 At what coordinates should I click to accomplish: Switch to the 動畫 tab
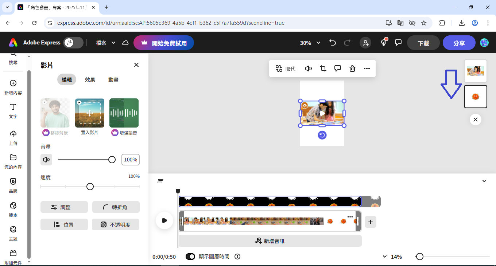(113, 80)
